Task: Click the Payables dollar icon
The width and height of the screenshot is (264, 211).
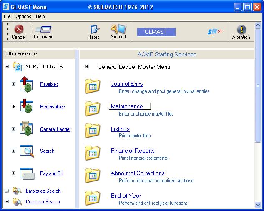Action: pyautogui.click(x=26, y=84)
